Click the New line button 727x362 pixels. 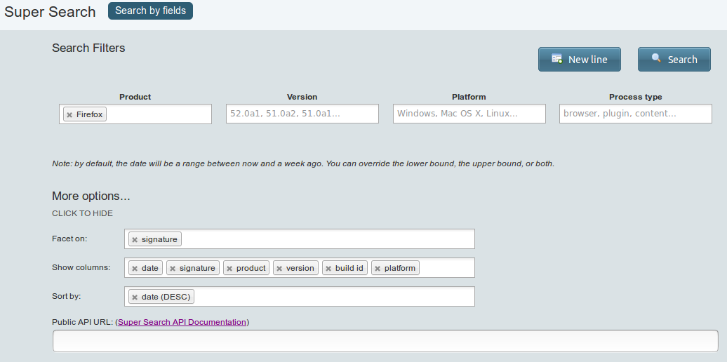pyautogui.click(x=580, y=60)
